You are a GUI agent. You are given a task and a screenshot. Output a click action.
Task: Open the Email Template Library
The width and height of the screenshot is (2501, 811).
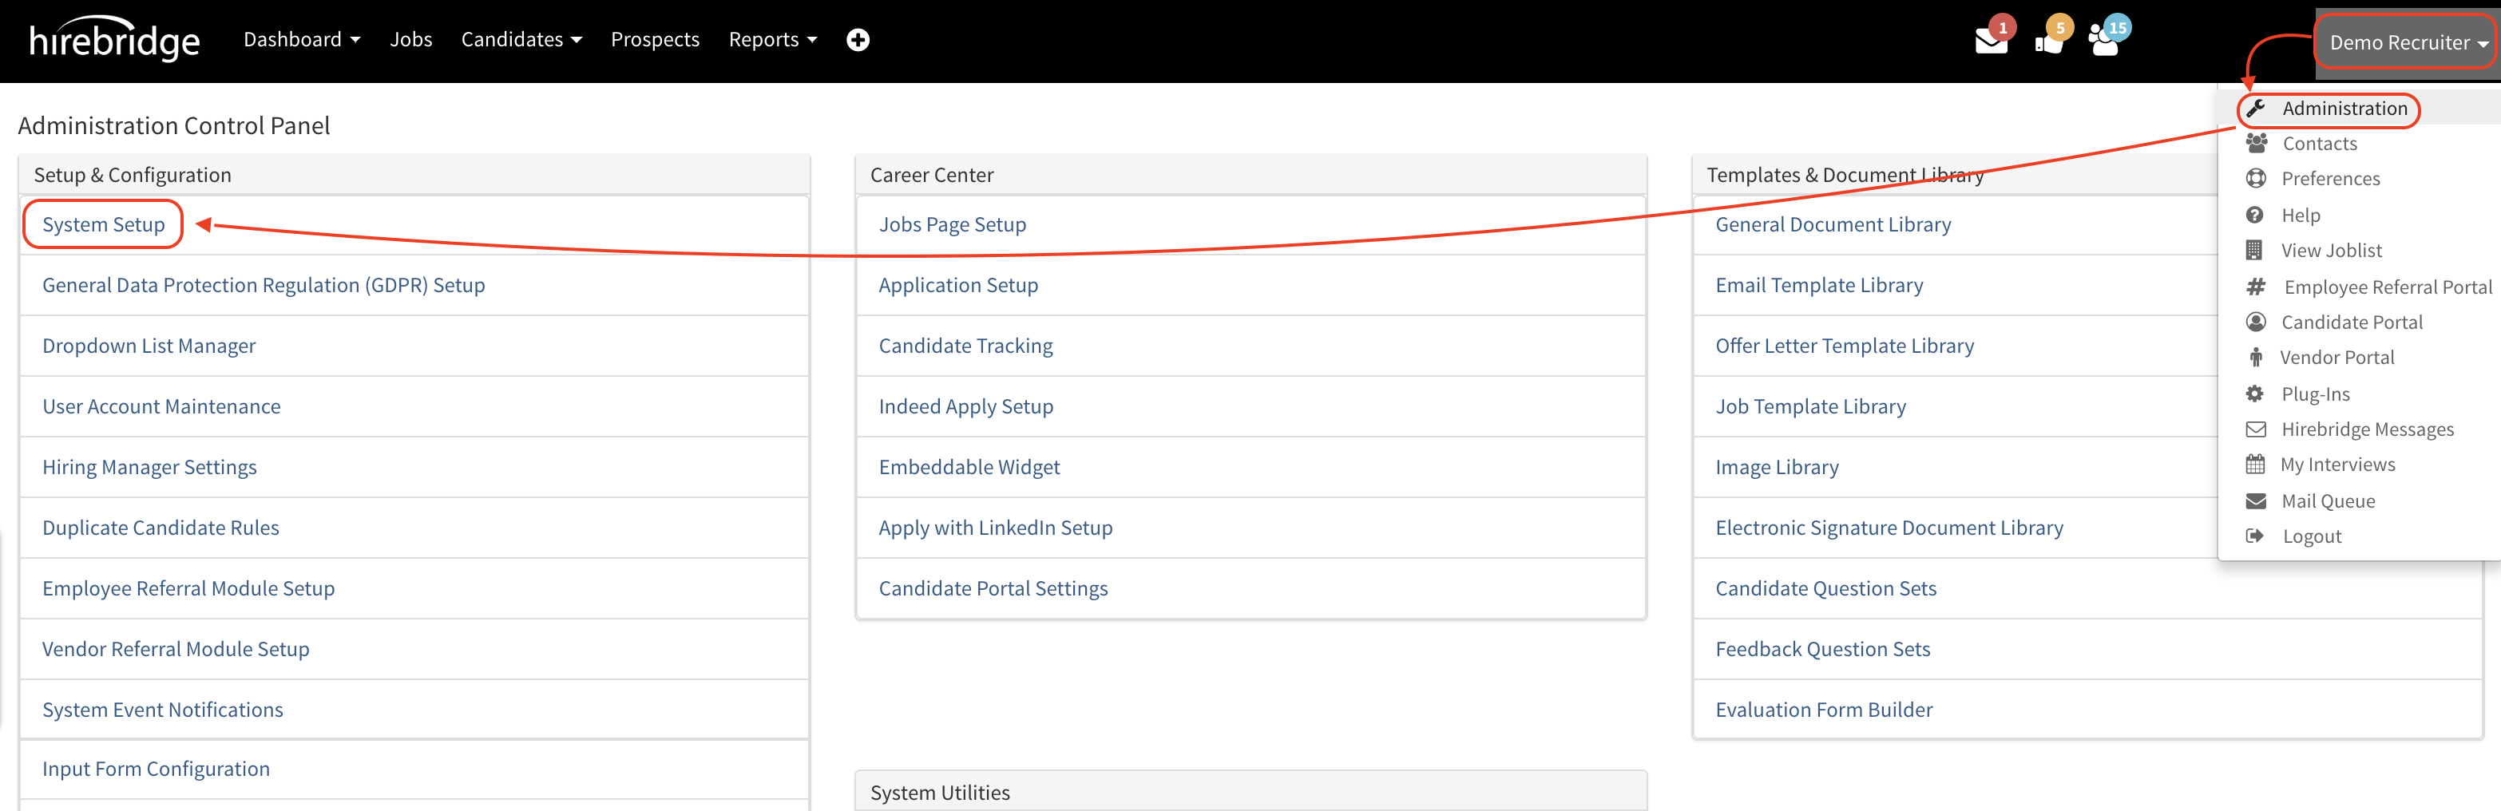click(1818, 284)
